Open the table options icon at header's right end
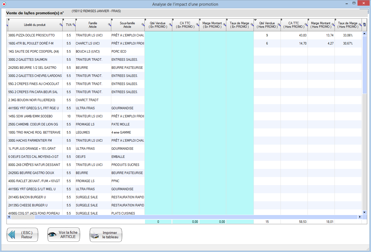 [364, 25]
